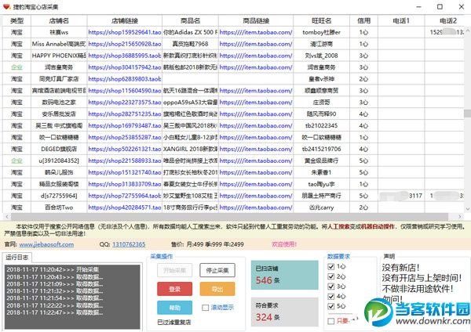Maximize the application window

coord(440,6)
